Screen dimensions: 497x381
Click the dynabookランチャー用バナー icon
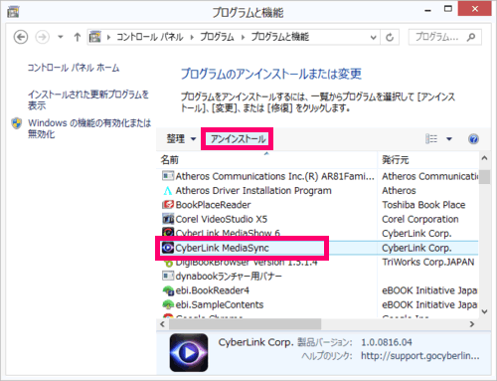click(x=168, y=276)
